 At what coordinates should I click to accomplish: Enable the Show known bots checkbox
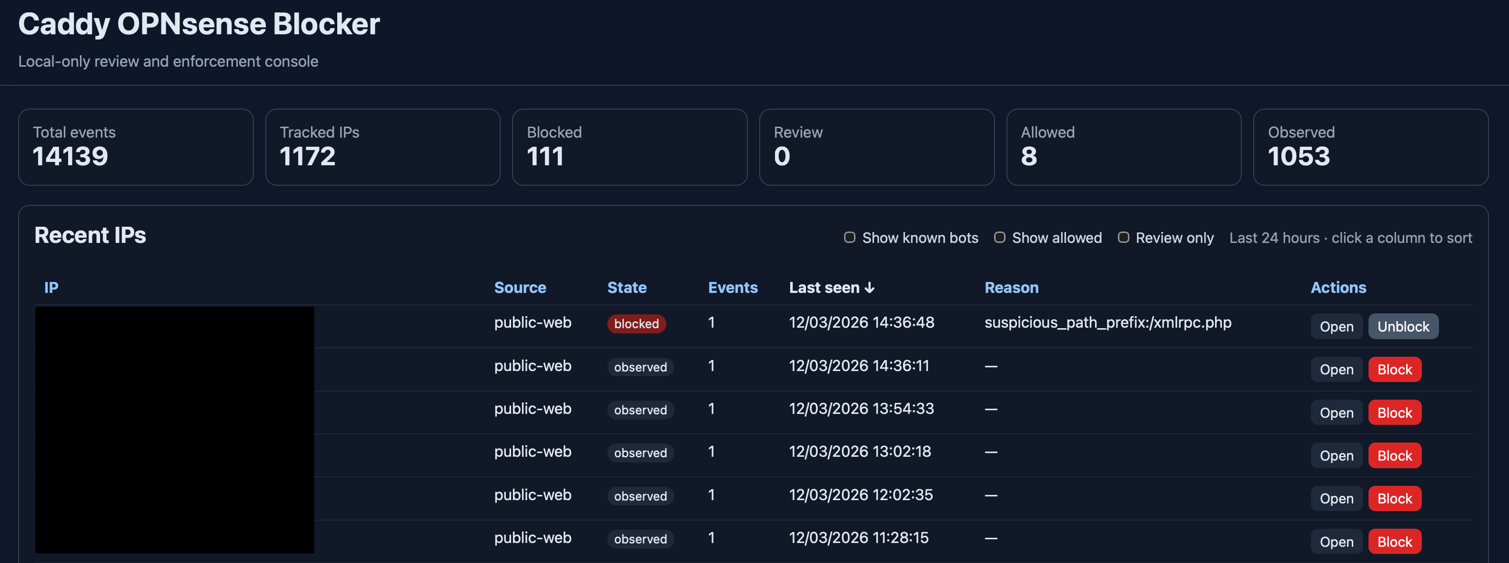pyautogui.click(x=849, y=237)
